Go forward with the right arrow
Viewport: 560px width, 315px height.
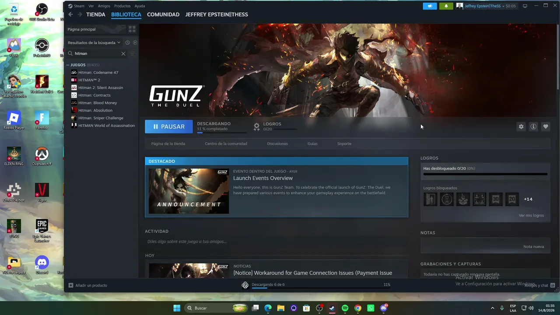coord(80,14)
